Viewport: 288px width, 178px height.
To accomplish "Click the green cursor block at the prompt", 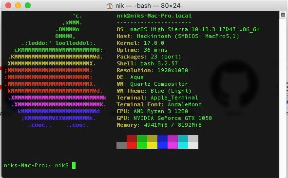I will pos(74,165).
